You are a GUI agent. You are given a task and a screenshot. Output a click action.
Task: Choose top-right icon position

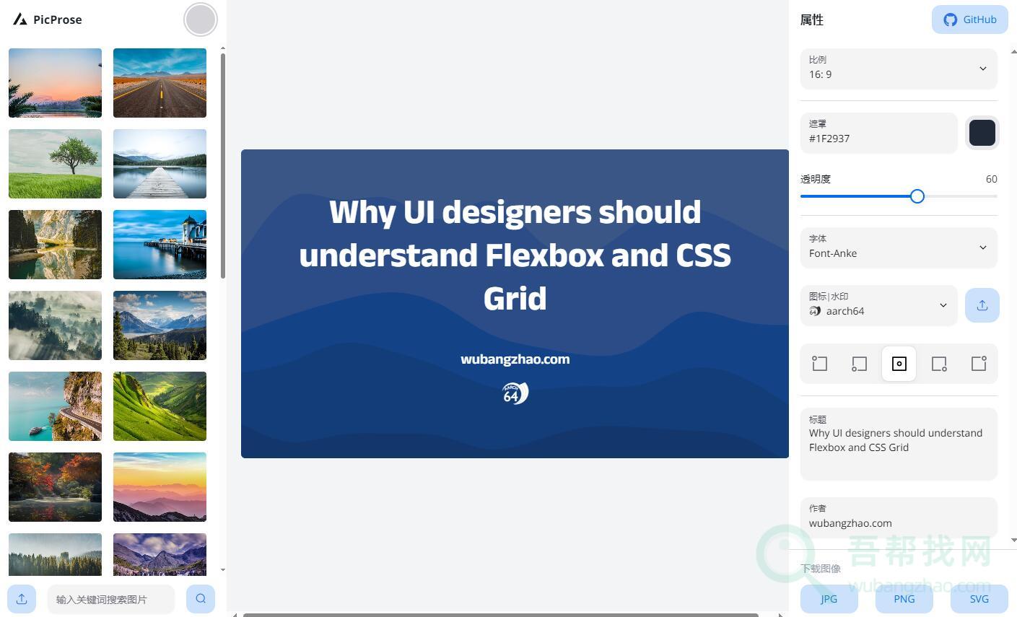coord(979,364)
